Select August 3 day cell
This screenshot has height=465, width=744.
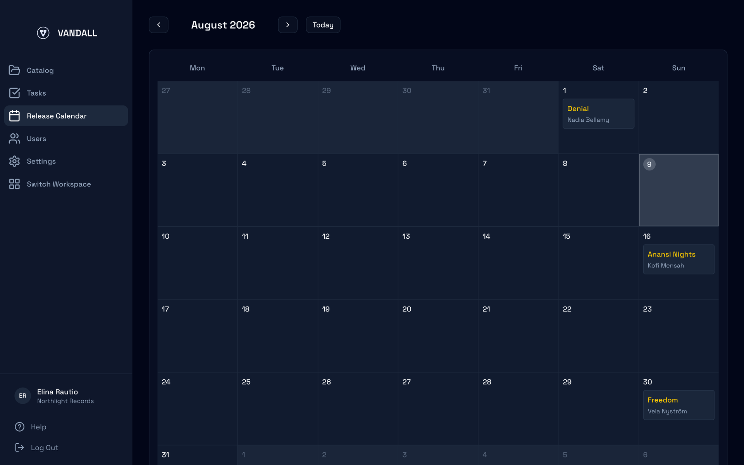(197, 190)
